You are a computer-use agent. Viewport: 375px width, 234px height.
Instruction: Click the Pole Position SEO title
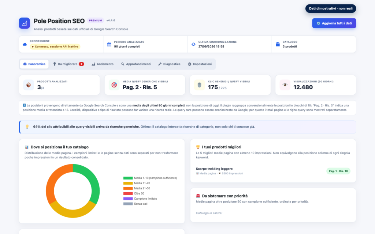click(x=59, y=21)
